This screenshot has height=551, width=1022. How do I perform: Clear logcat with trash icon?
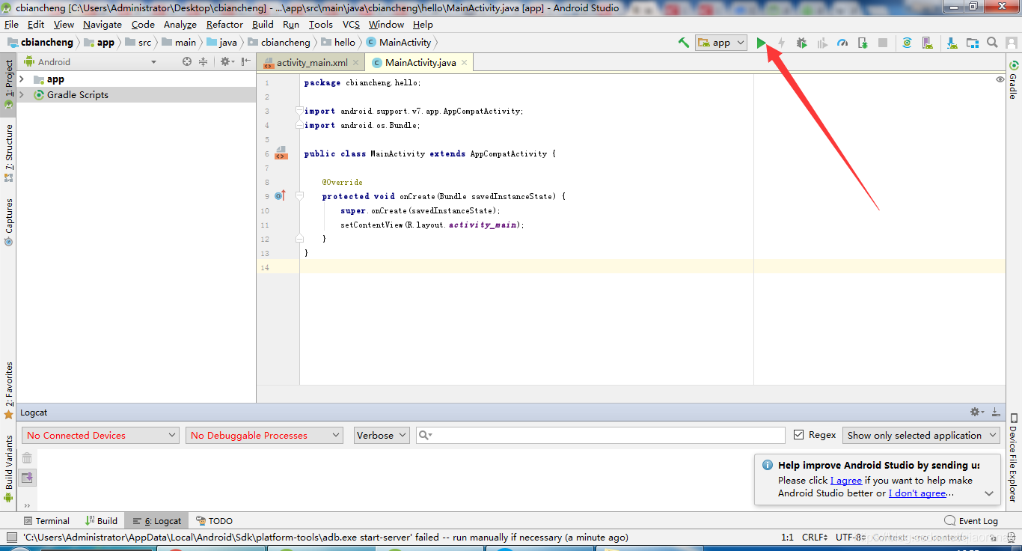27,458
